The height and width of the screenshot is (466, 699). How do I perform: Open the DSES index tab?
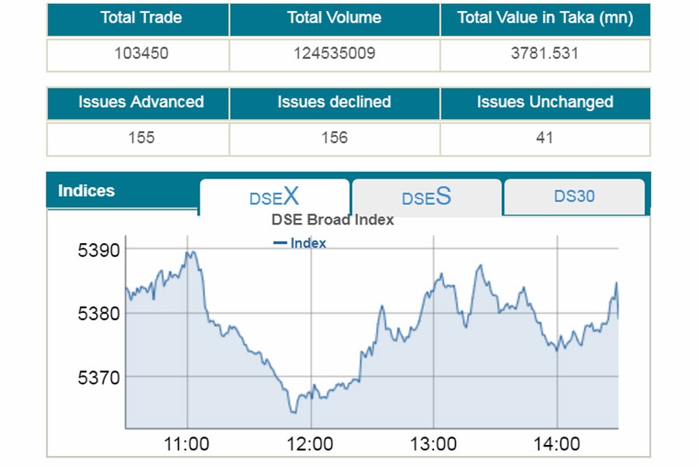pyautogui.click(x=426, y=197)
